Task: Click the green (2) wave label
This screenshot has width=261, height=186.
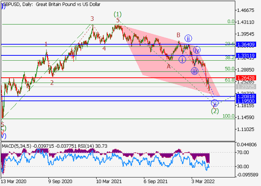Action: [x=215, y=111]
